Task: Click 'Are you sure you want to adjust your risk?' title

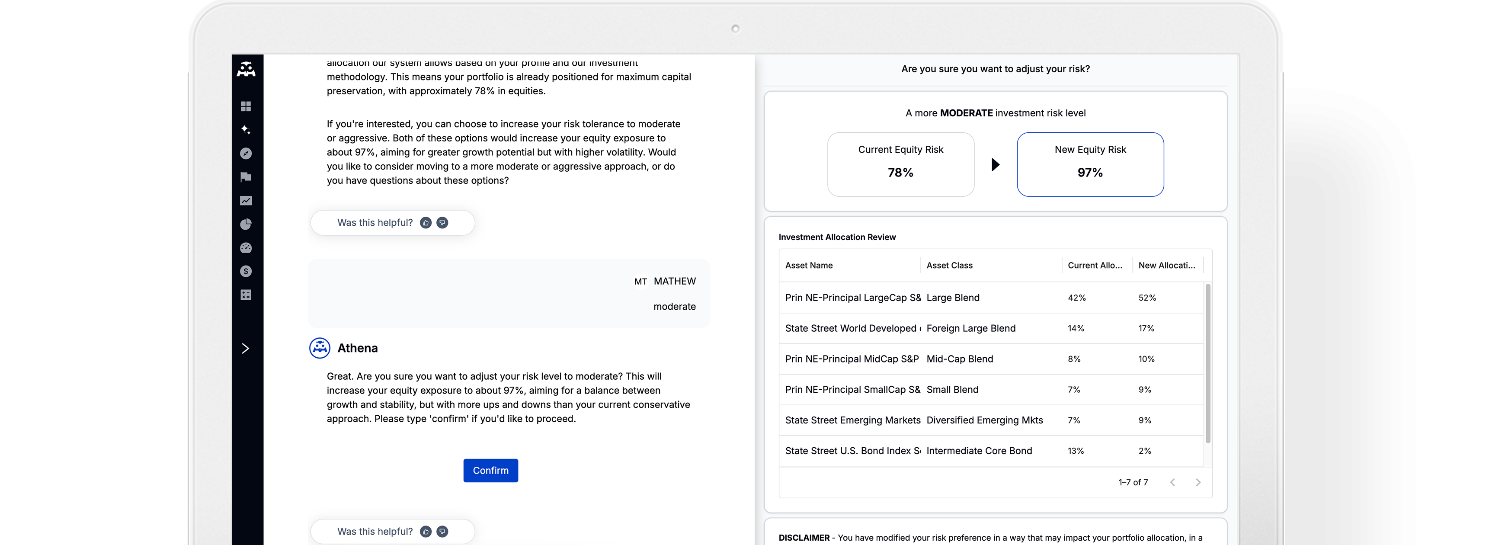Action: (x=996, y=69)
